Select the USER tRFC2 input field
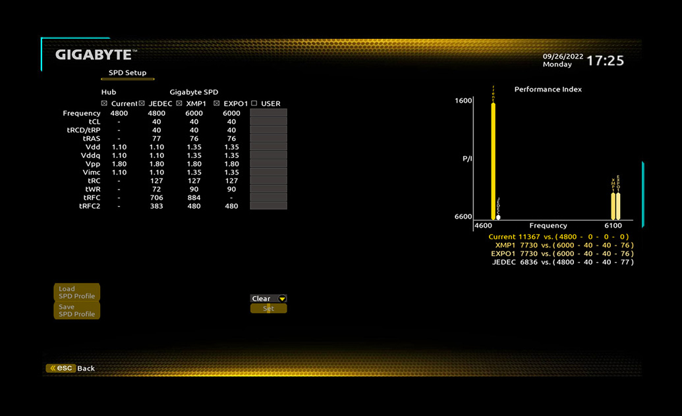 tap(268, 206)
